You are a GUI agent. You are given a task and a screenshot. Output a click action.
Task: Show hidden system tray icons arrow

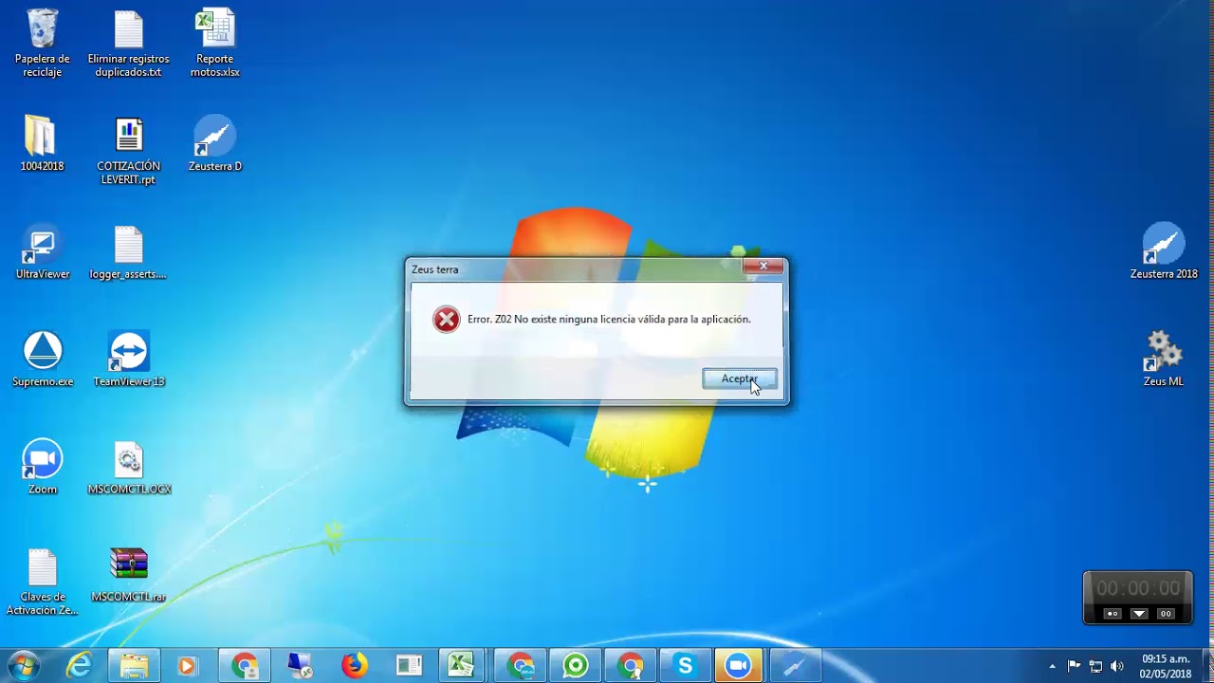pyautogui.click(x=1052, y=666)
